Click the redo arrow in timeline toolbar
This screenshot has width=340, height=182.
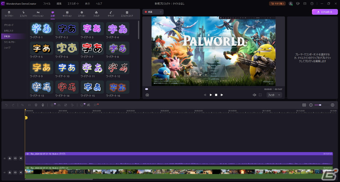[x=13, y=105]
